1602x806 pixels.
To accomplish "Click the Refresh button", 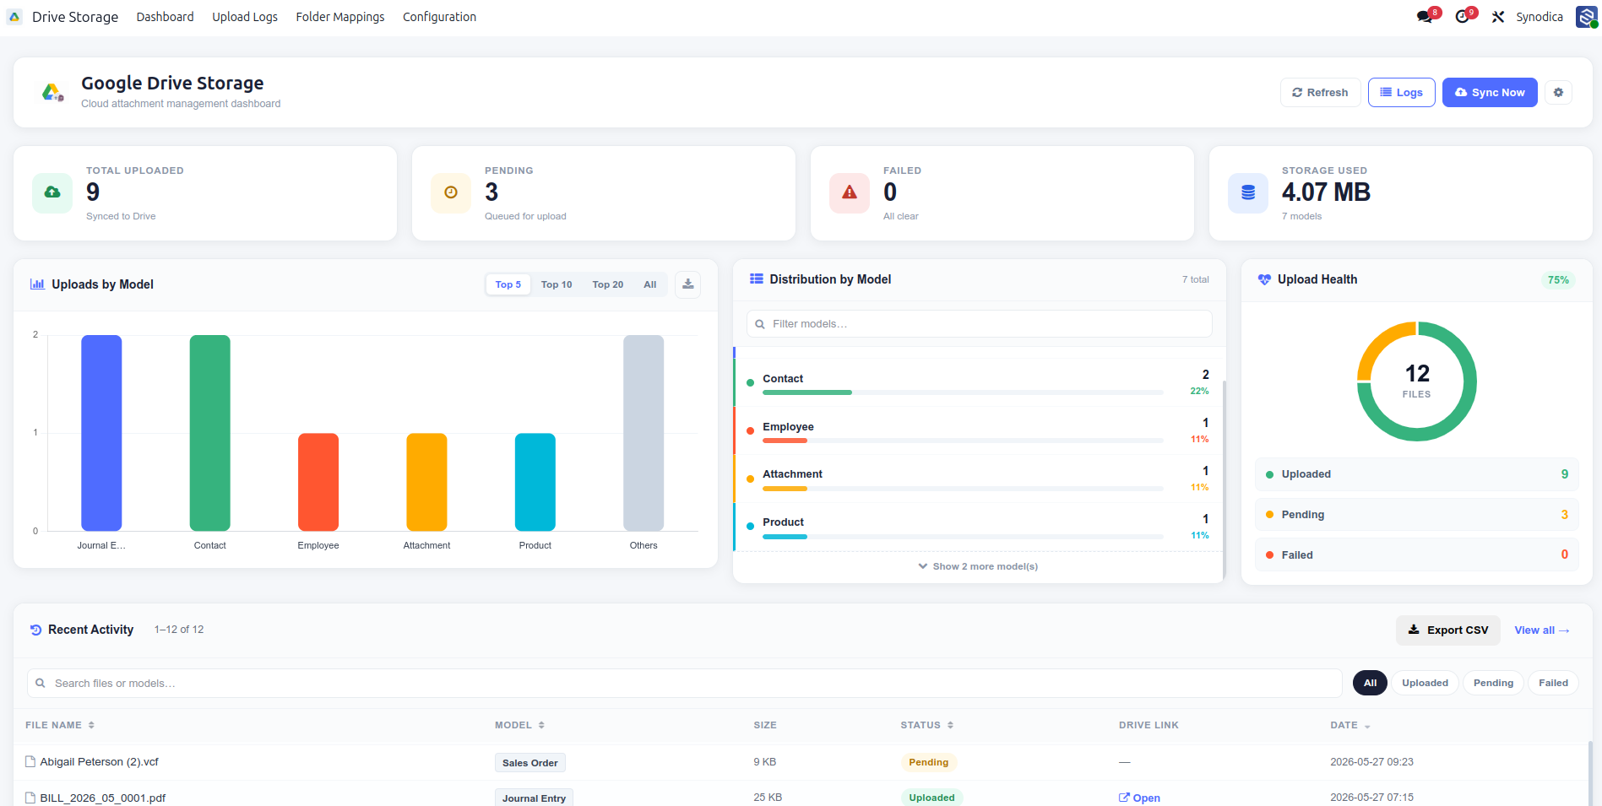I will click(x=1320, y=93).
